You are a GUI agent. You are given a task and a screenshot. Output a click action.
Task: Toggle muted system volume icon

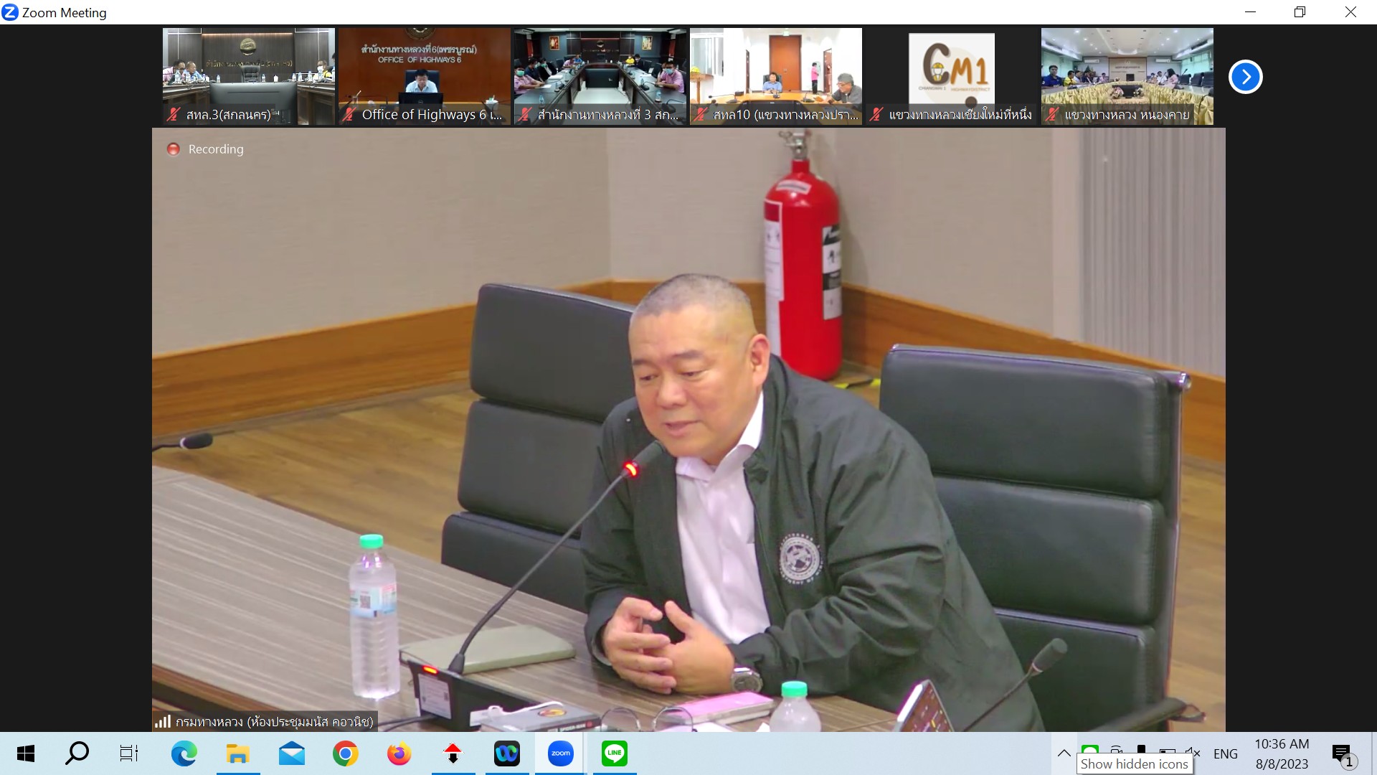coord(1192,751)
